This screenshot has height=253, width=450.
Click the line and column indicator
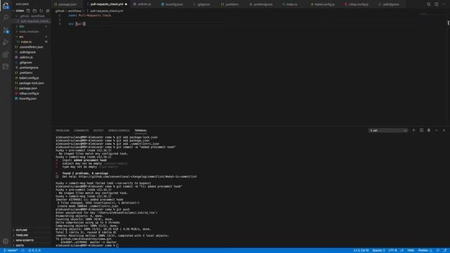click(361, 250)
